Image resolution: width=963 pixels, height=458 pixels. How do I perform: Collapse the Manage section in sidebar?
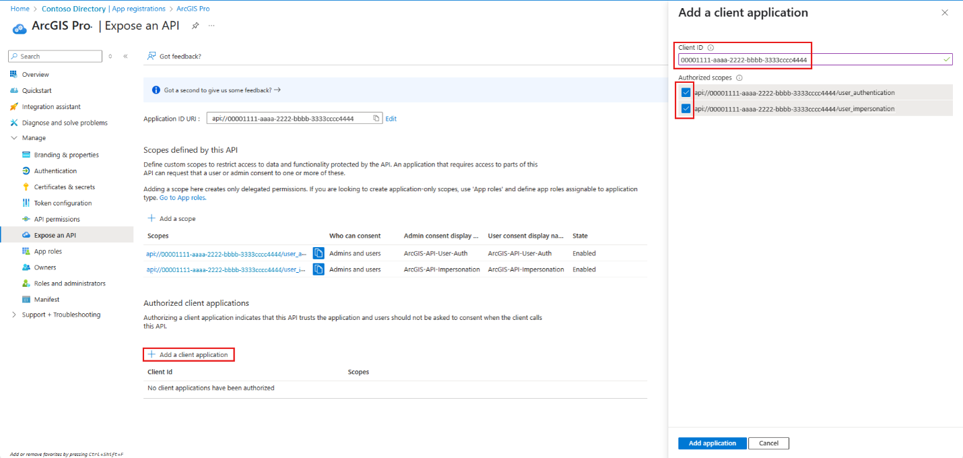14,138
